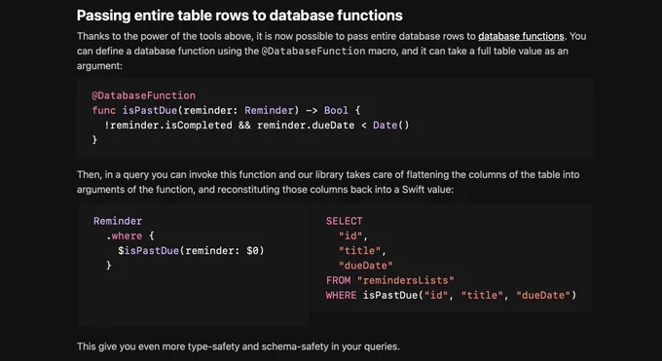Click the @DatabaseFunction macro line in code
This screenshot has height=361, width=662.
(143, 95)
